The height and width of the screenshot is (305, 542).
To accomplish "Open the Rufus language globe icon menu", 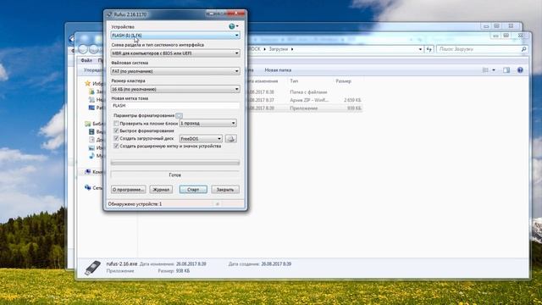I will point(234,26).
